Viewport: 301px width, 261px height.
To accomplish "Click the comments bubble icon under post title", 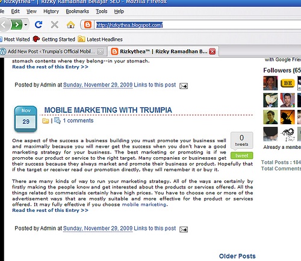I will pos(57,121).
